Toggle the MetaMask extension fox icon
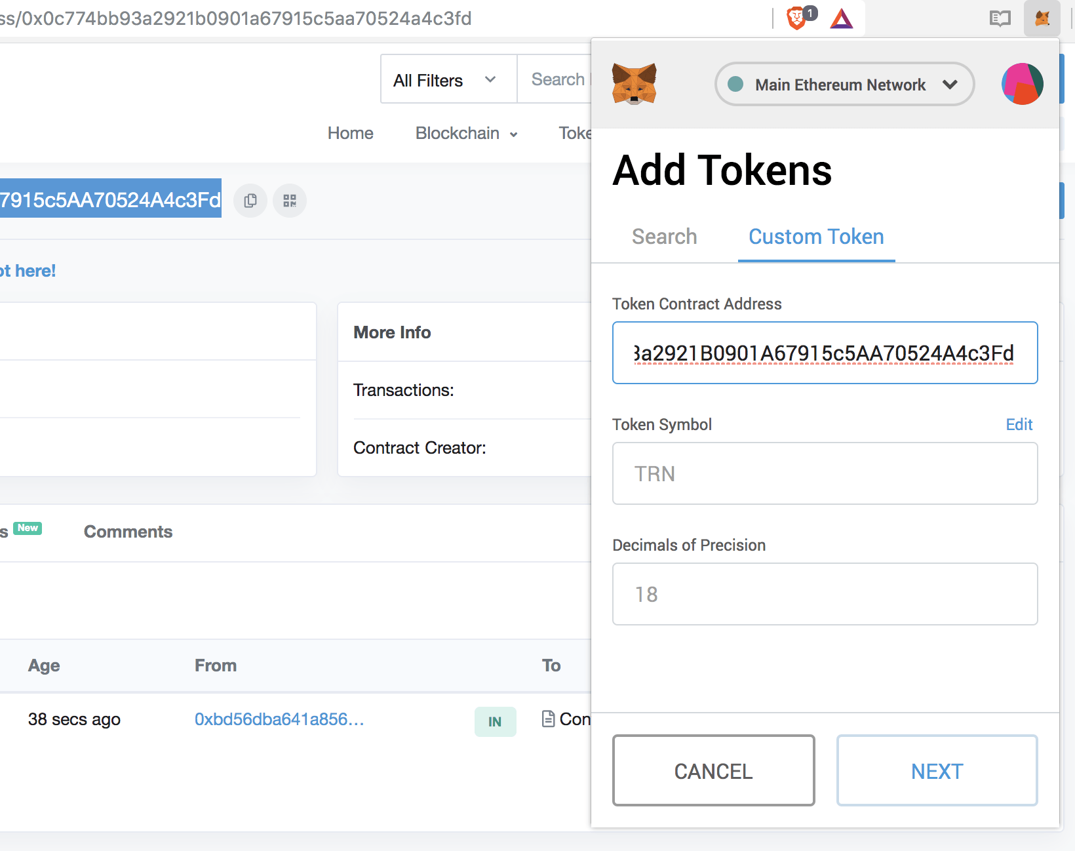This screenshot has height=851, width=1075. point(1042,18)
